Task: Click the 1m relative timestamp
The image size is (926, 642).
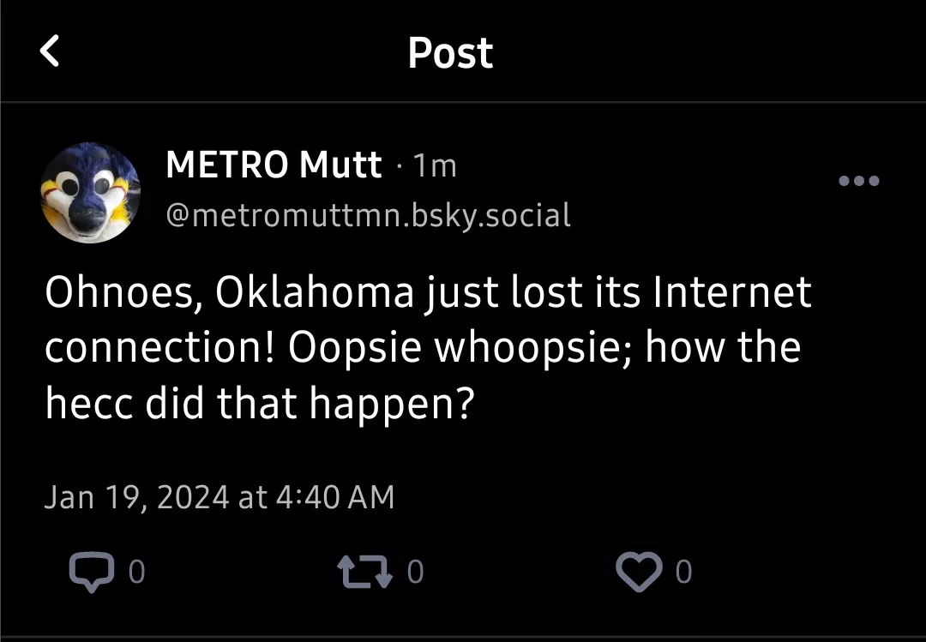Action: (x=435, y=165)
